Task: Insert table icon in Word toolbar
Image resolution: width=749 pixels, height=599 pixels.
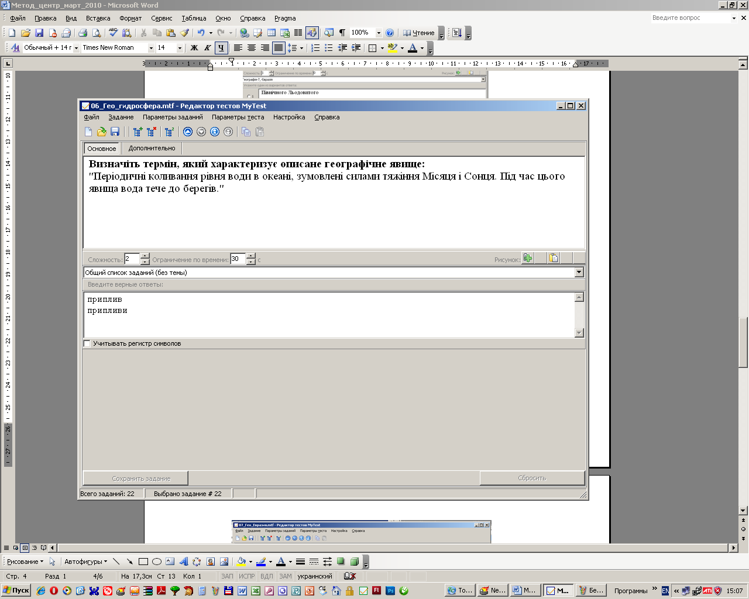Action: (272, 33)
